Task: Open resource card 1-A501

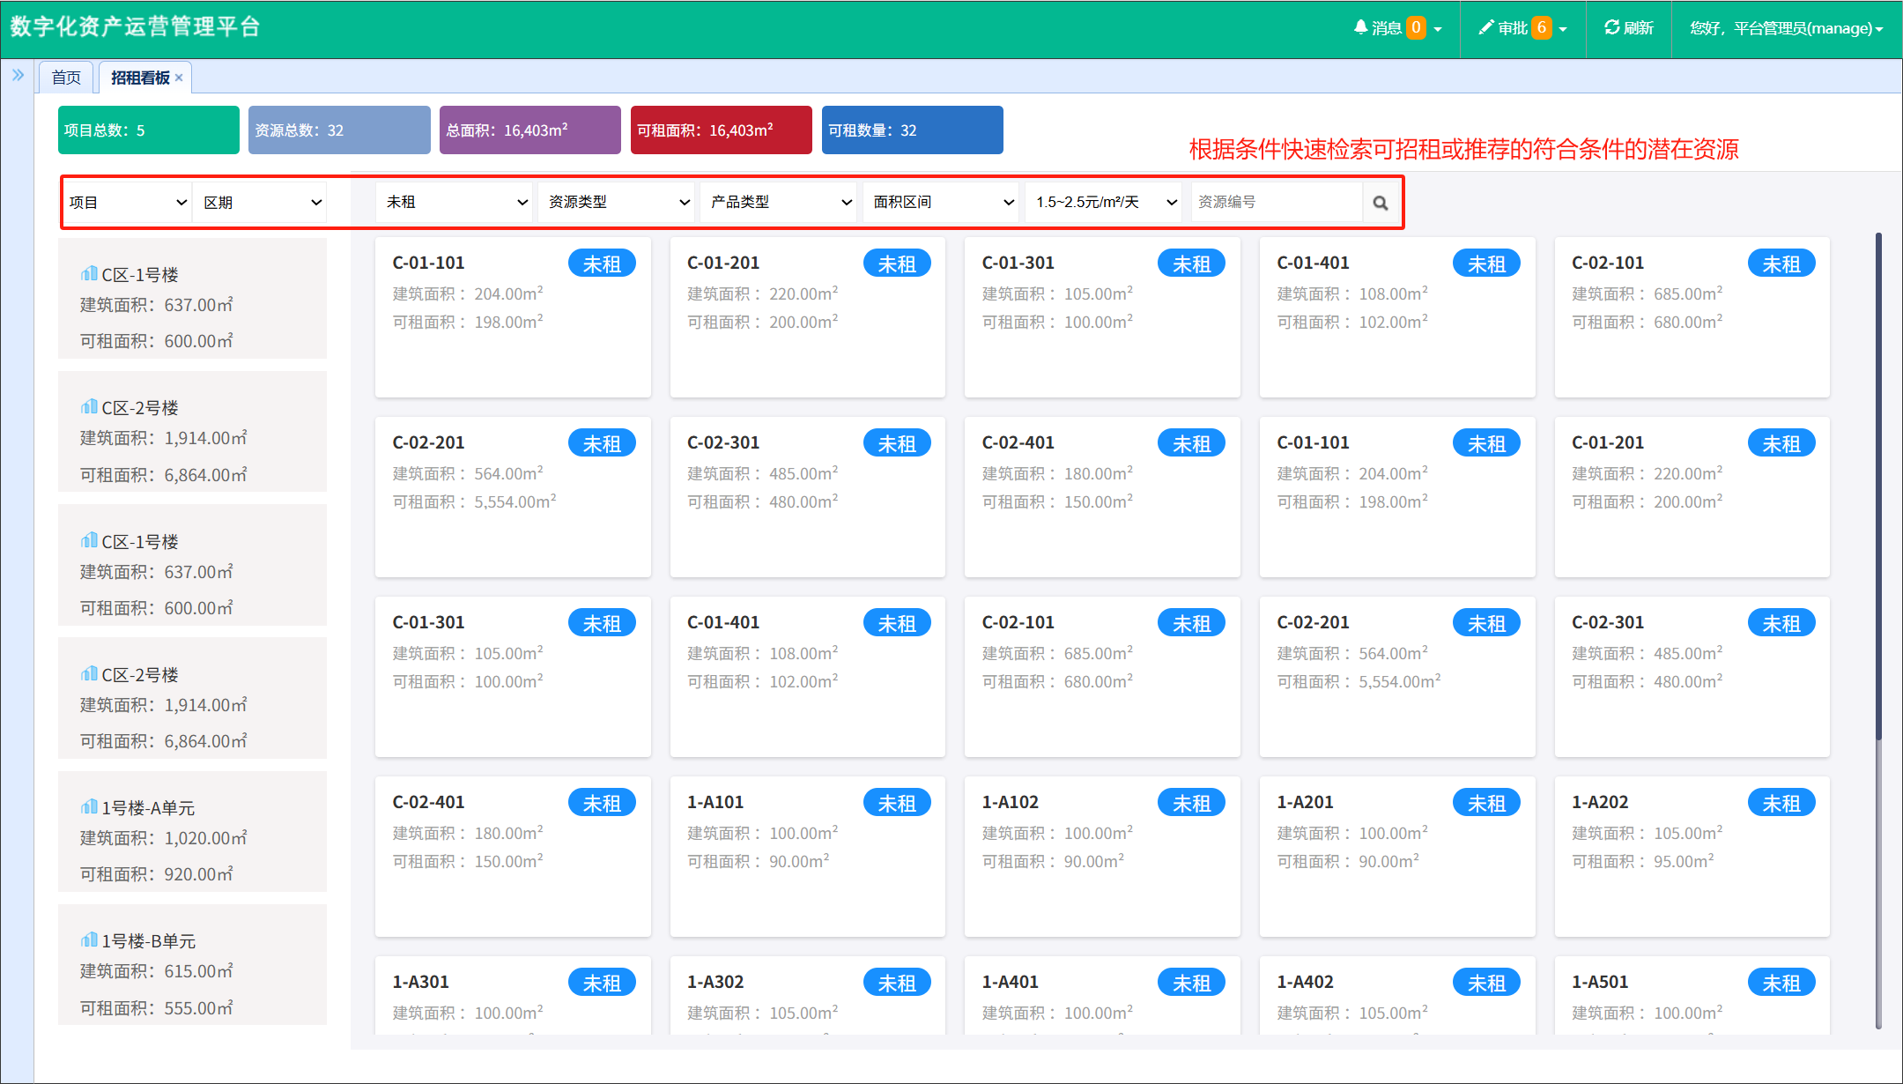Action: point(1692,996)
